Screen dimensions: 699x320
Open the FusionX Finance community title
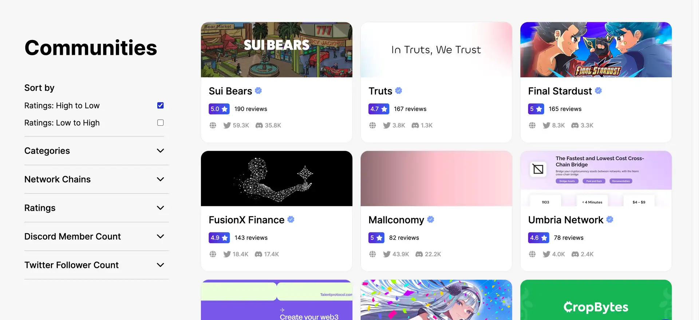(x=246, y=220)
